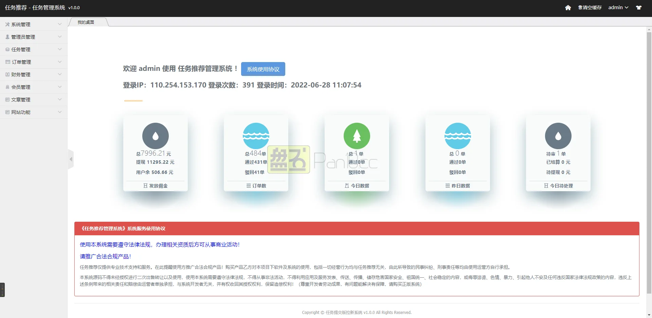Image resolution: width=652 pixels, height=318 pixels.
Task: Click the 昨日数据 label at card bottom
Action: coord(461,185)
